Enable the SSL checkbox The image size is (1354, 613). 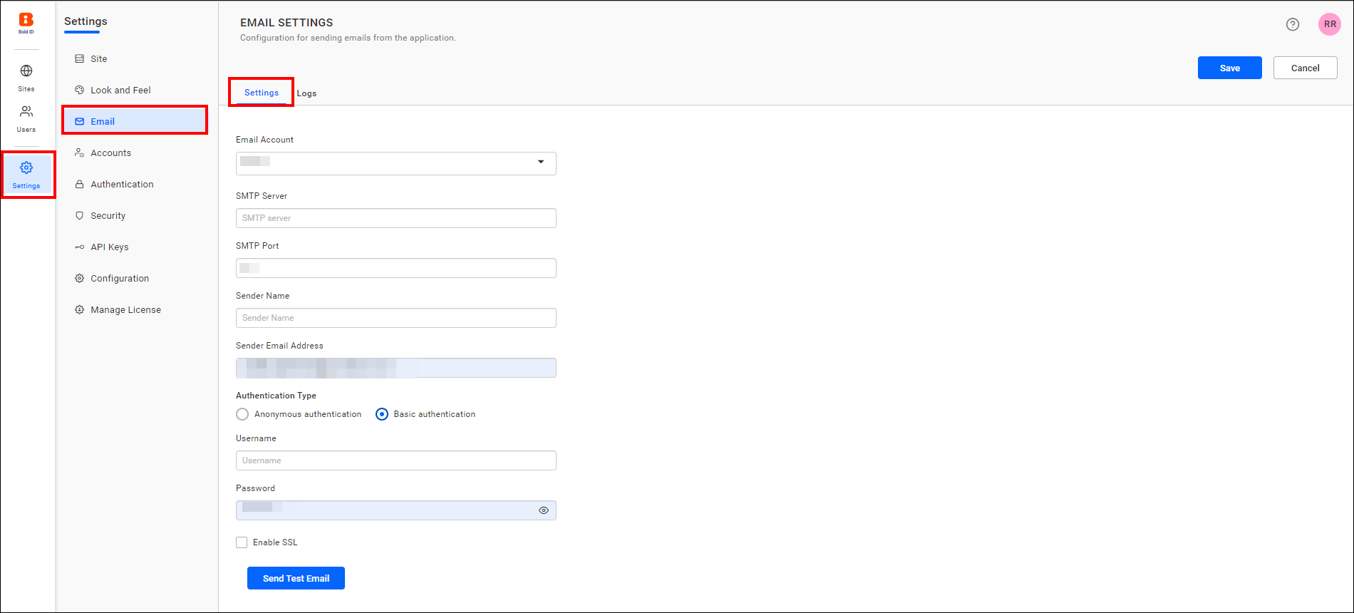(x=242, y=542)
